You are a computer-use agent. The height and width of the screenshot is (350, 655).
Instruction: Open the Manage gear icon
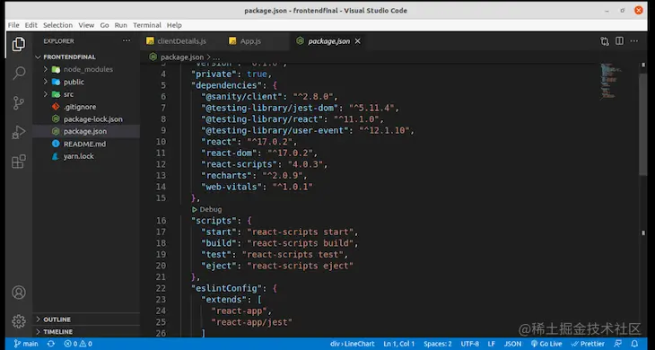[18, 321]
